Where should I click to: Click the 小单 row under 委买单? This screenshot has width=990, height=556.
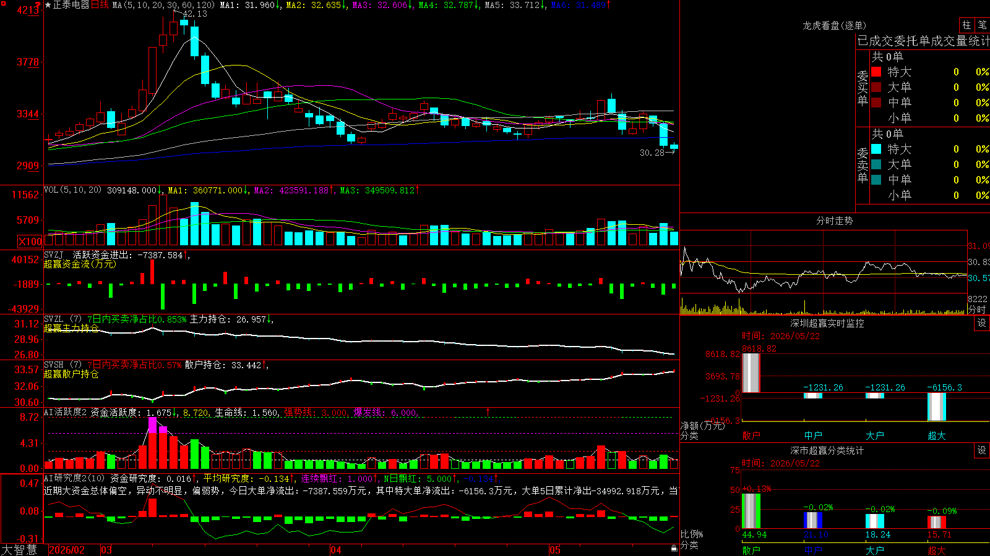tap(929, 118)
